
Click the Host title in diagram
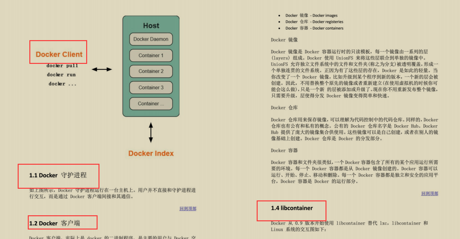151,26
